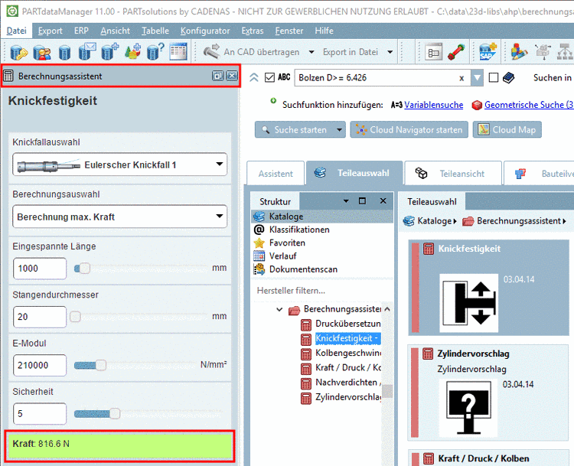The width and height of the screenshot is (574, 466).
Task: Click the database key icon in toolbar
Action: coord(18,52)
